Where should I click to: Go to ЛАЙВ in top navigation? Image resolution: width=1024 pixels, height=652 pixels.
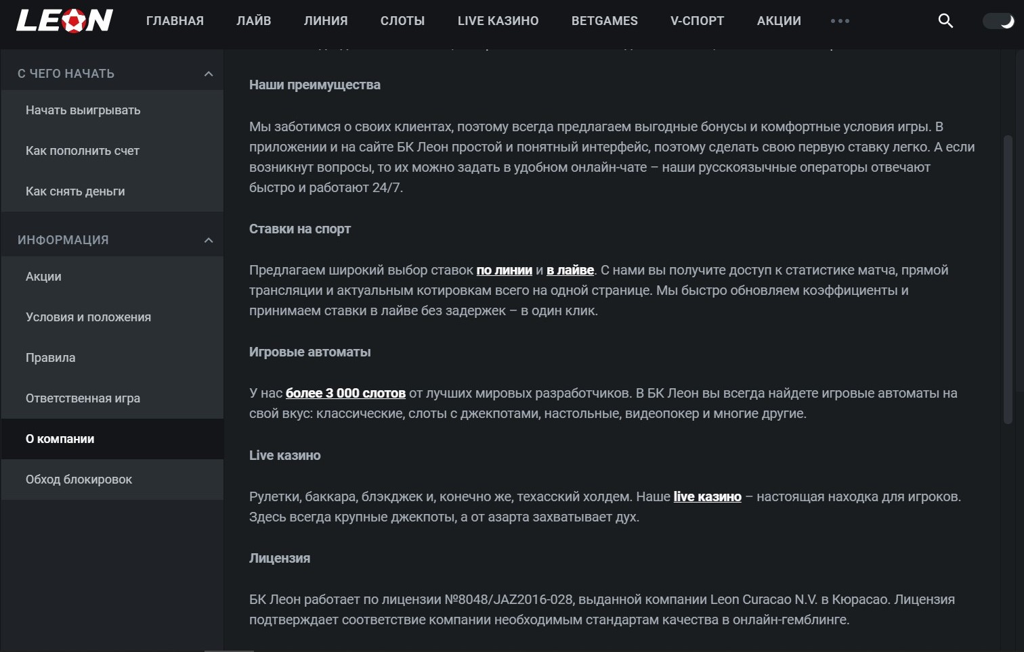(x=254, y=21)
